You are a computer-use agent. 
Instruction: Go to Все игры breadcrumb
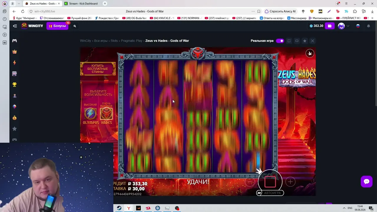(101, 41)
